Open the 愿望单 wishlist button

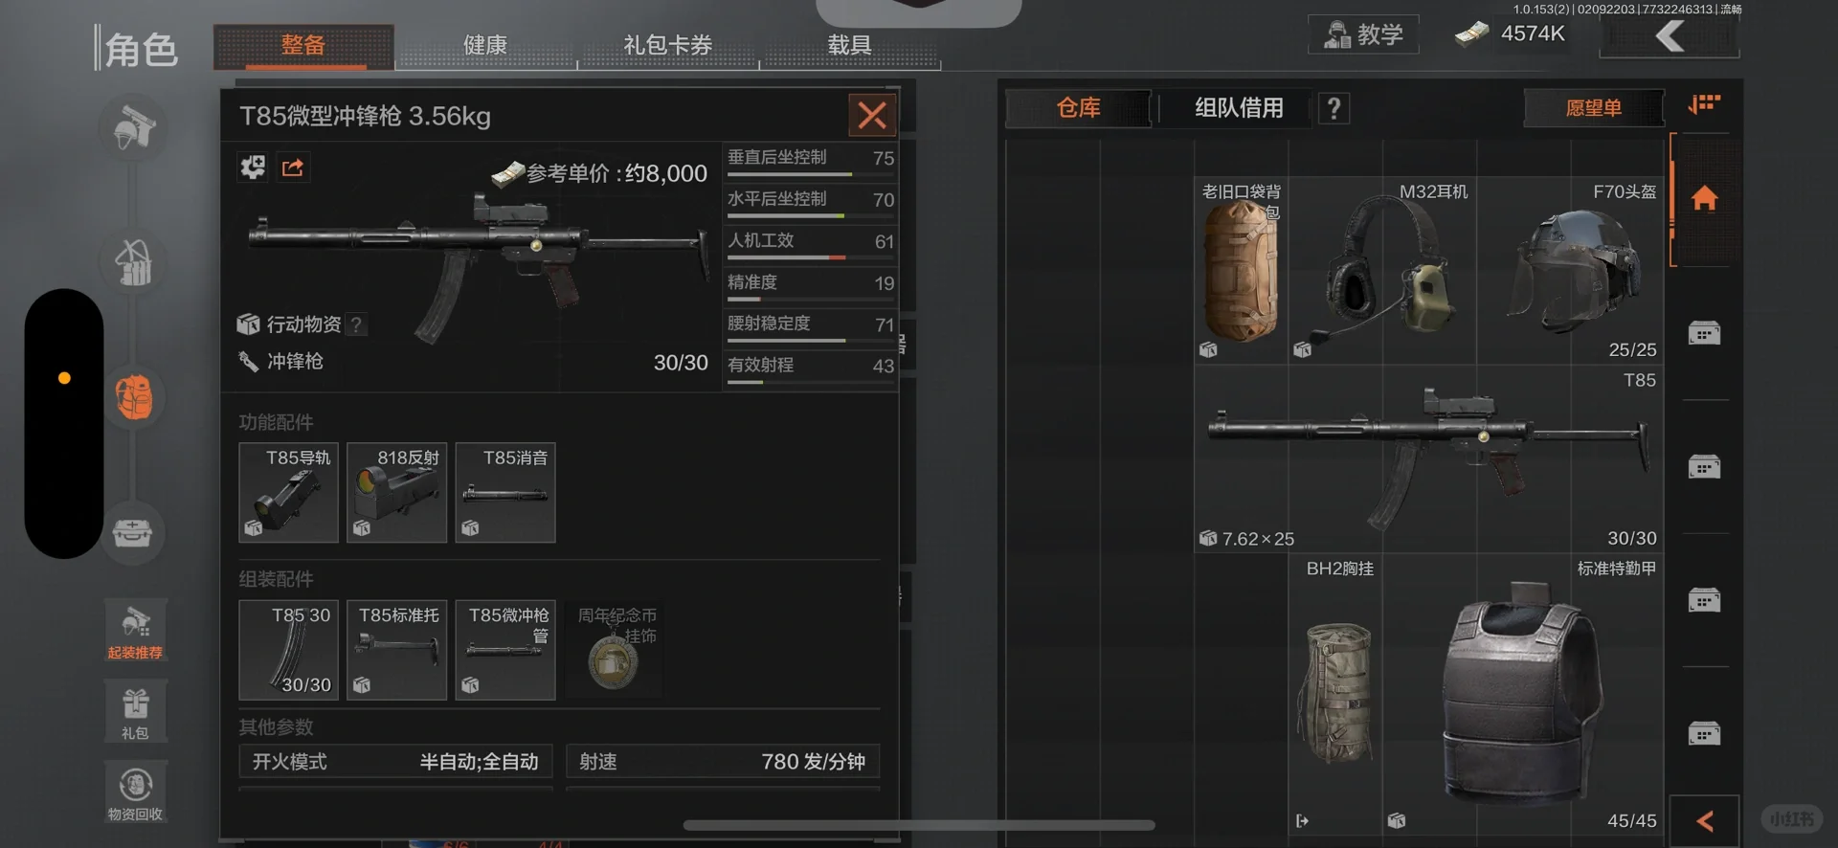pos(1594,108)
